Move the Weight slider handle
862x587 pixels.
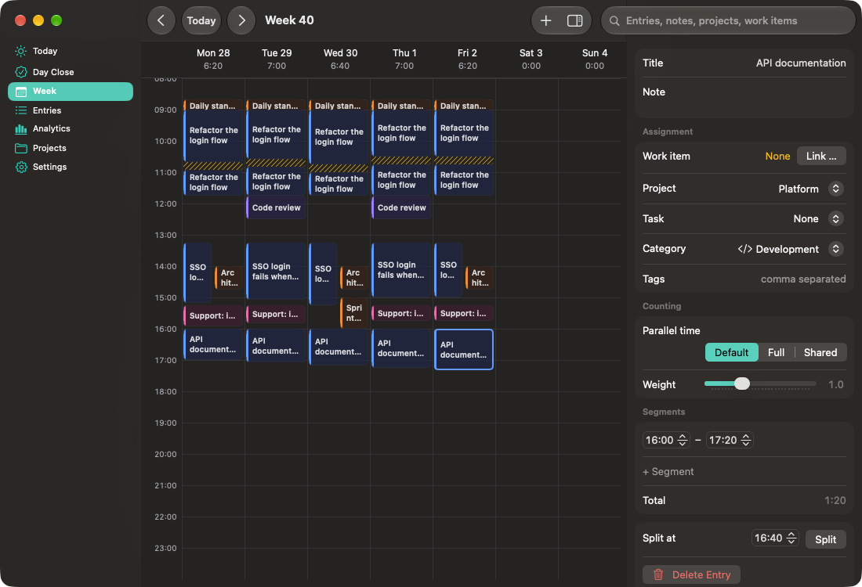pos(741,384)
